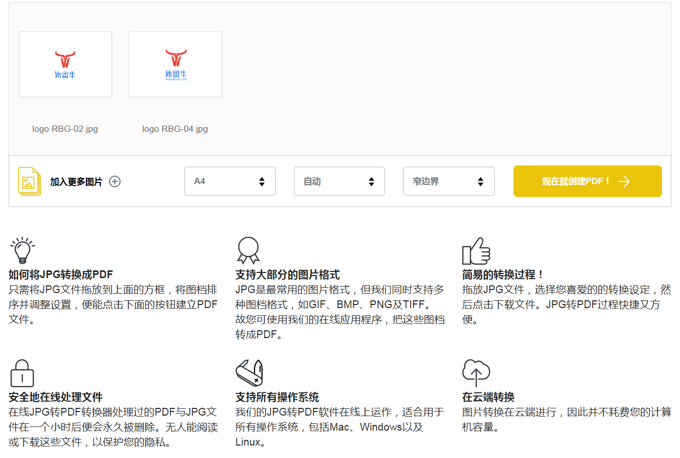This screenshot has width=680, height=458.
Task: Open the A4 page size dropdown
Action: [x=230, y=181]
